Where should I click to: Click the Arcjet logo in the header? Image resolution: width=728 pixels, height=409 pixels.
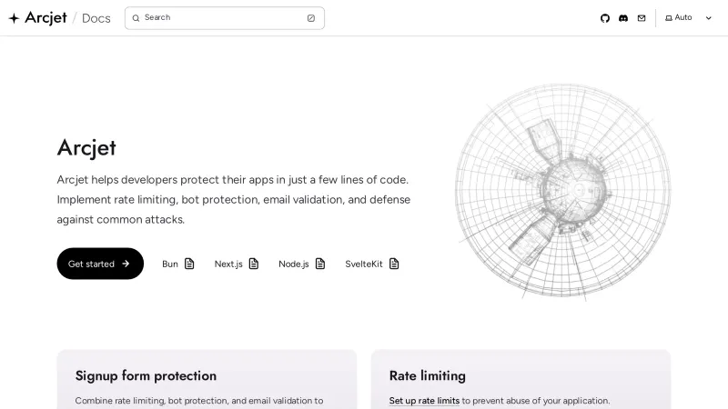coord(37,18)
